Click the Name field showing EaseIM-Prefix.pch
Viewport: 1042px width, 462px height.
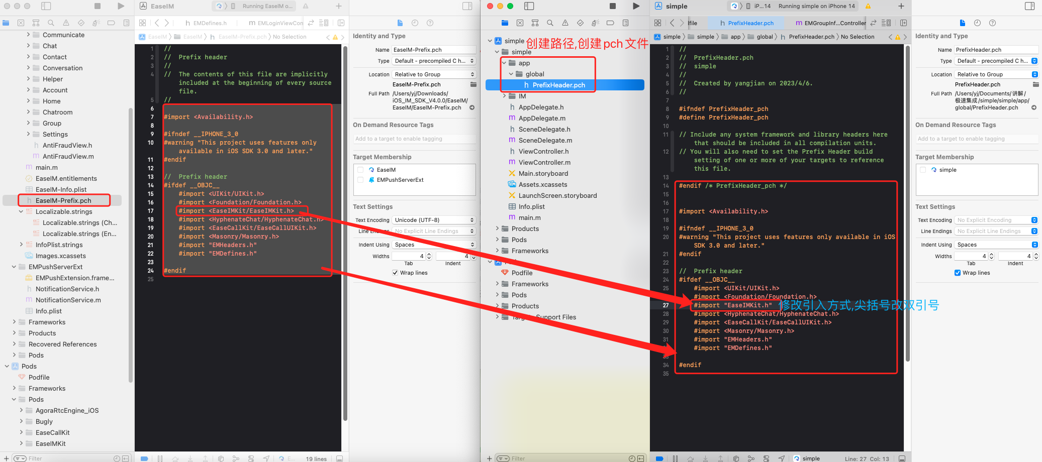(x=434, y=50)
